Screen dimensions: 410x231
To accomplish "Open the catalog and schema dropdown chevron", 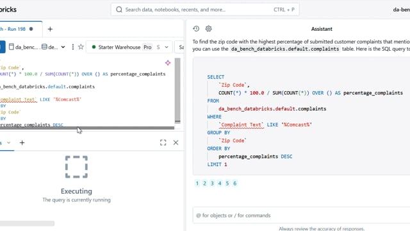I will click(x=63, y=47).
